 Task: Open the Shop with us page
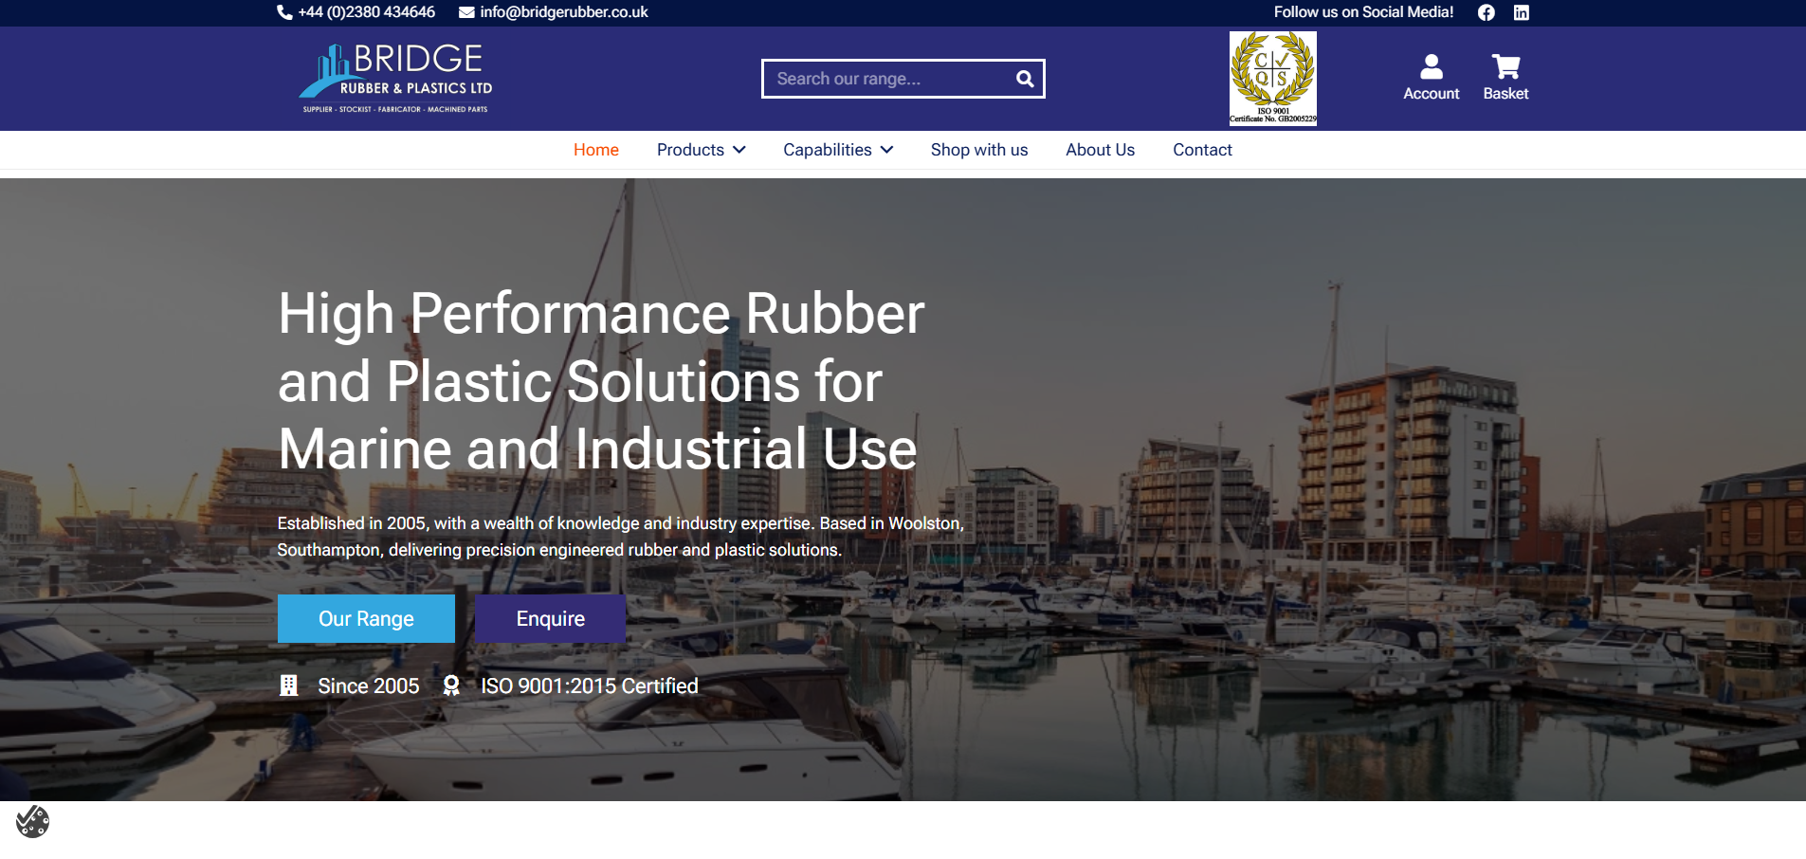978,150
